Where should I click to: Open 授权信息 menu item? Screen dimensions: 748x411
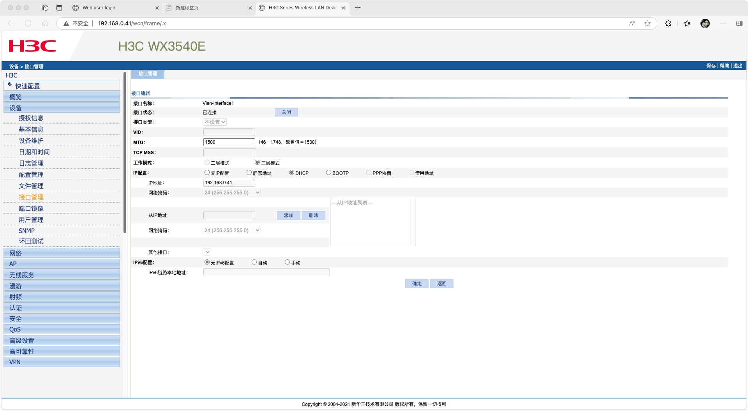click(x=31, y=118)
